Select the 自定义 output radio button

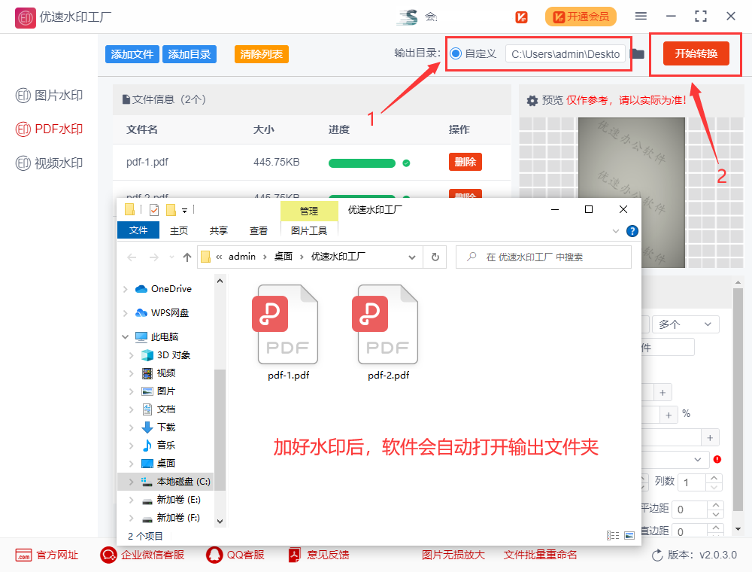456,53
